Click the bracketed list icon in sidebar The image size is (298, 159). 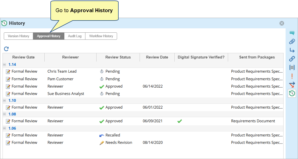coord(292,67)
